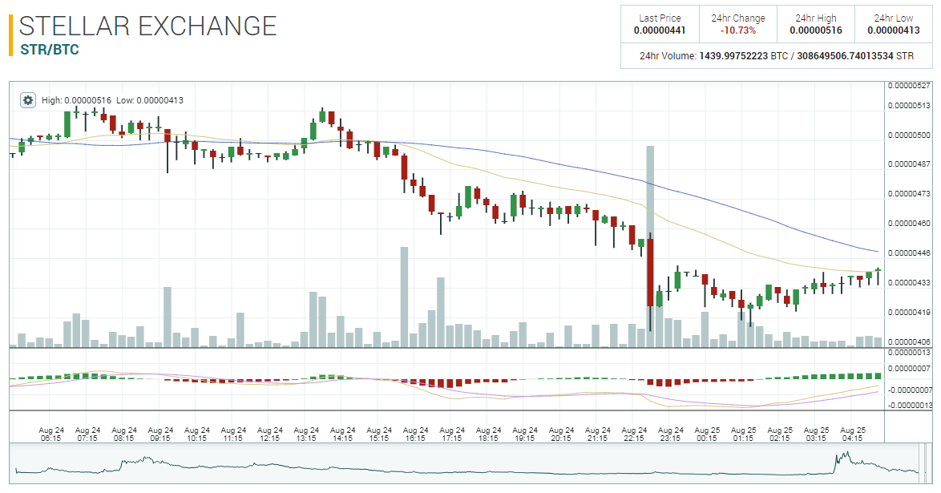Click the 0.00000433 price axis label
This screenshot has width=941, height=493.
[909, 282]
